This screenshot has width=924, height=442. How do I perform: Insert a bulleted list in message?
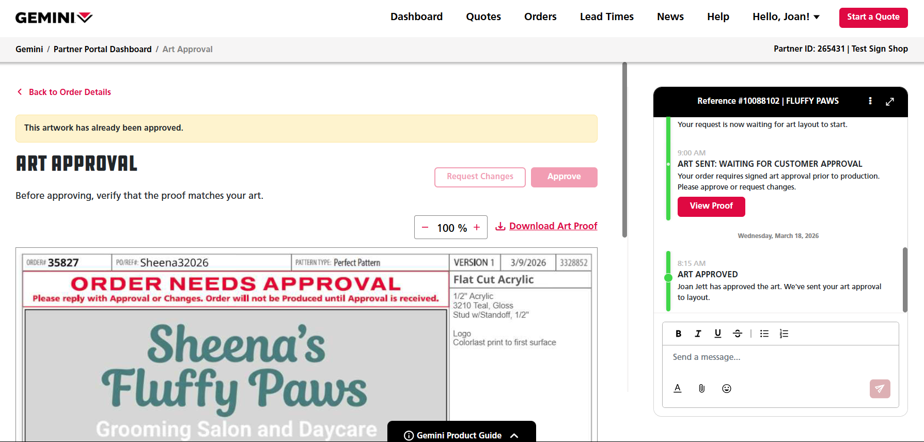click(764, 334)
